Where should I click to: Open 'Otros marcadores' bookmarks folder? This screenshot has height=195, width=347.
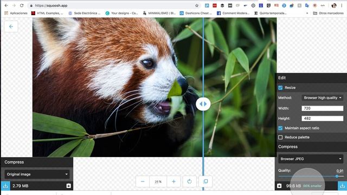pyautogui.click(x=328, y=13)
